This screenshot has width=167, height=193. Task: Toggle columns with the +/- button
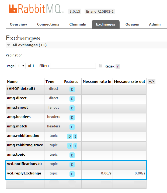[x=151, y=81]
